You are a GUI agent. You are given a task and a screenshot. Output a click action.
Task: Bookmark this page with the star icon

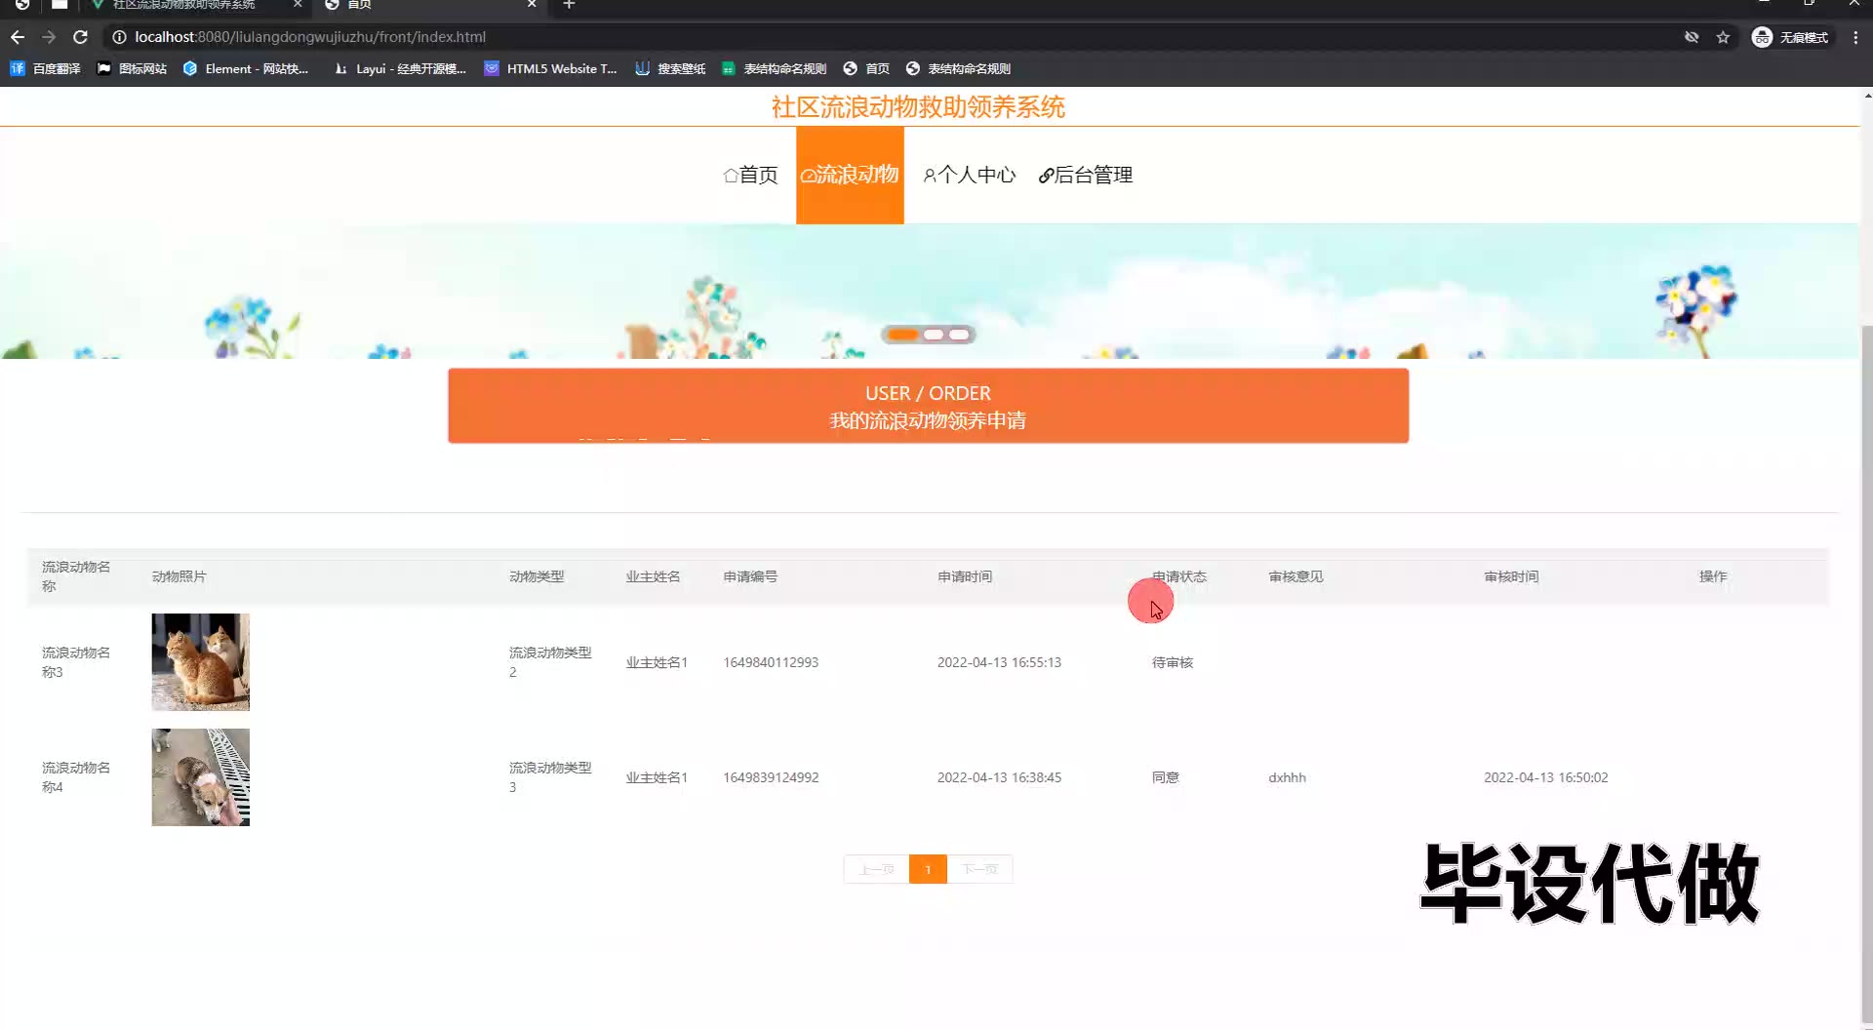tap(1723, 37)
